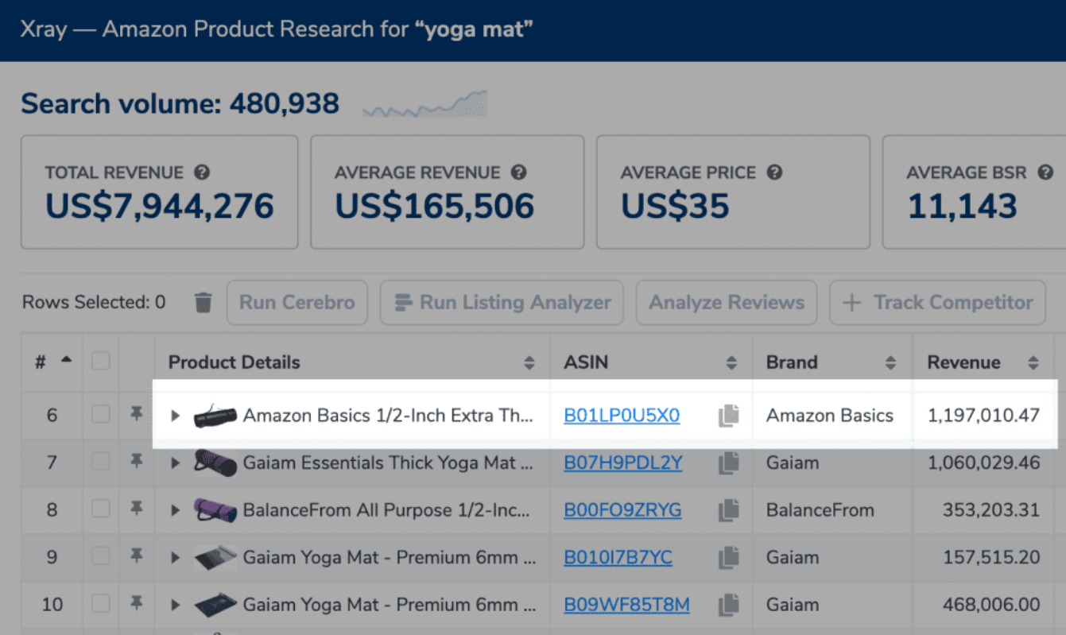Expand row 9 Gaiam Yoga Mat details
The height and width of the screenshot is (635, 1066).
(176, 557)
